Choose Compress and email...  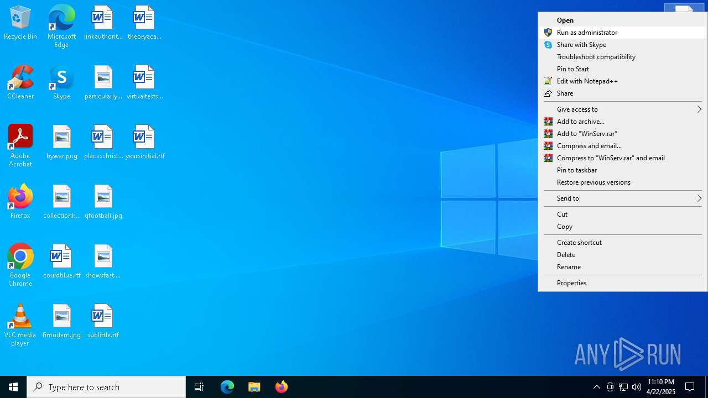(x=623, y=146)
